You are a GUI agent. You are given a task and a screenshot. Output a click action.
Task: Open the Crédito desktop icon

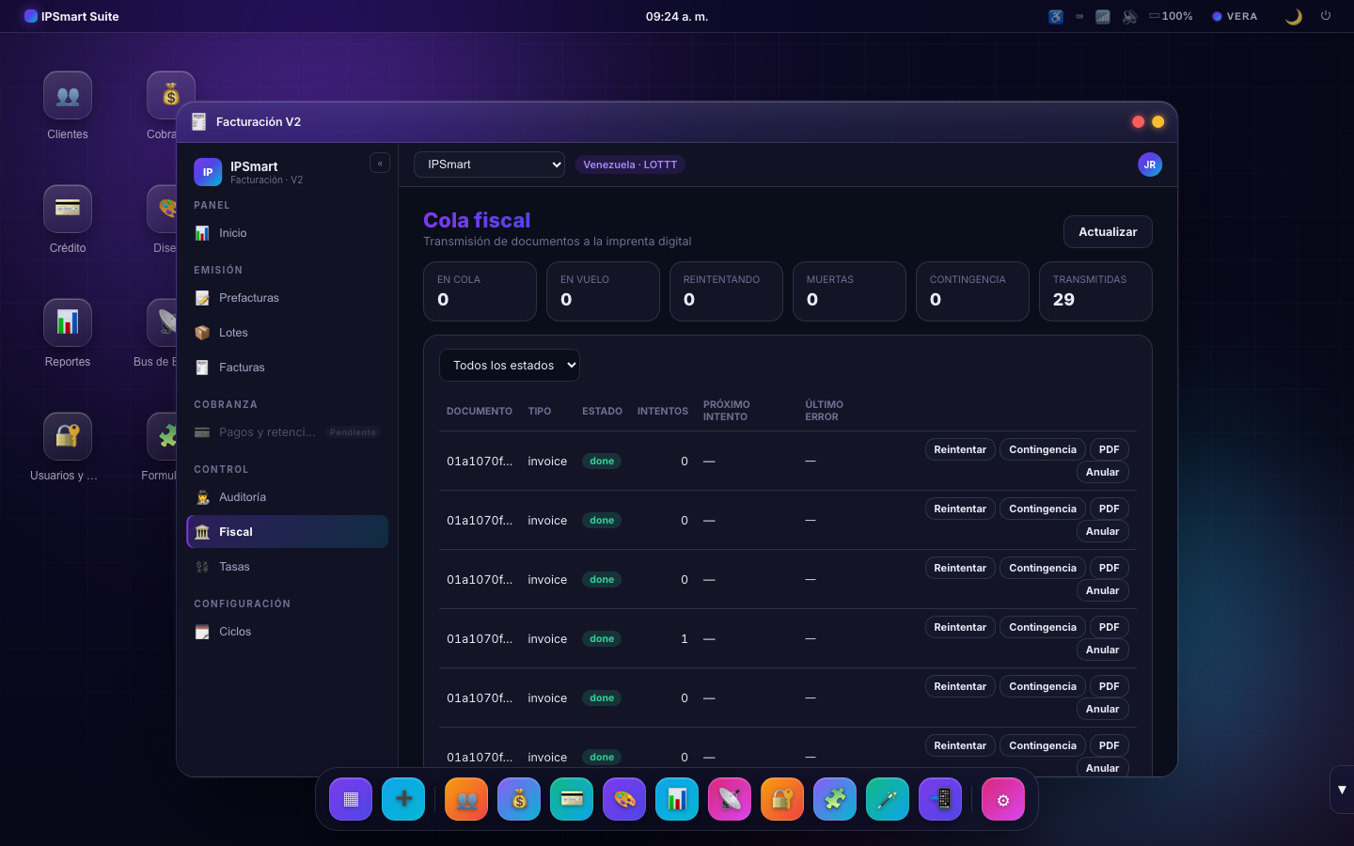68,220
